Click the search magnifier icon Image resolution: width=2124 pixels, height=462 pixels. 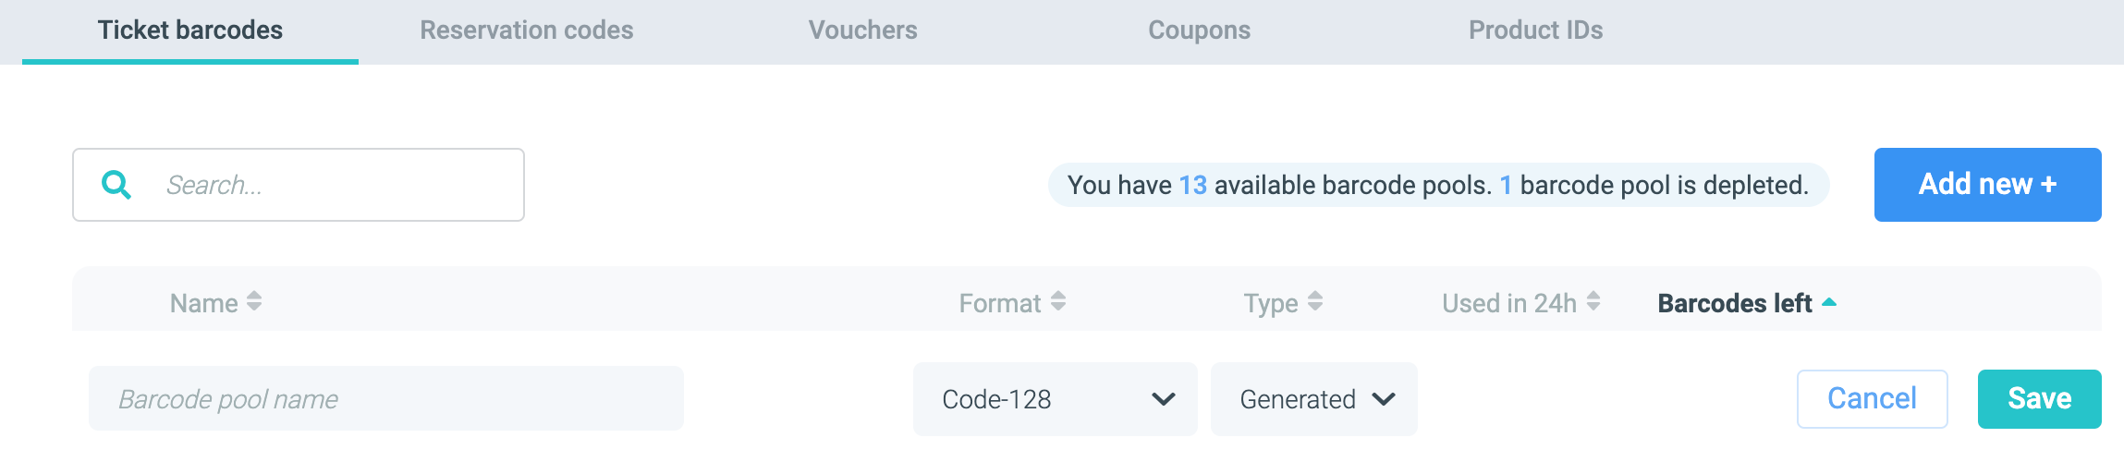tap(116, 185)
